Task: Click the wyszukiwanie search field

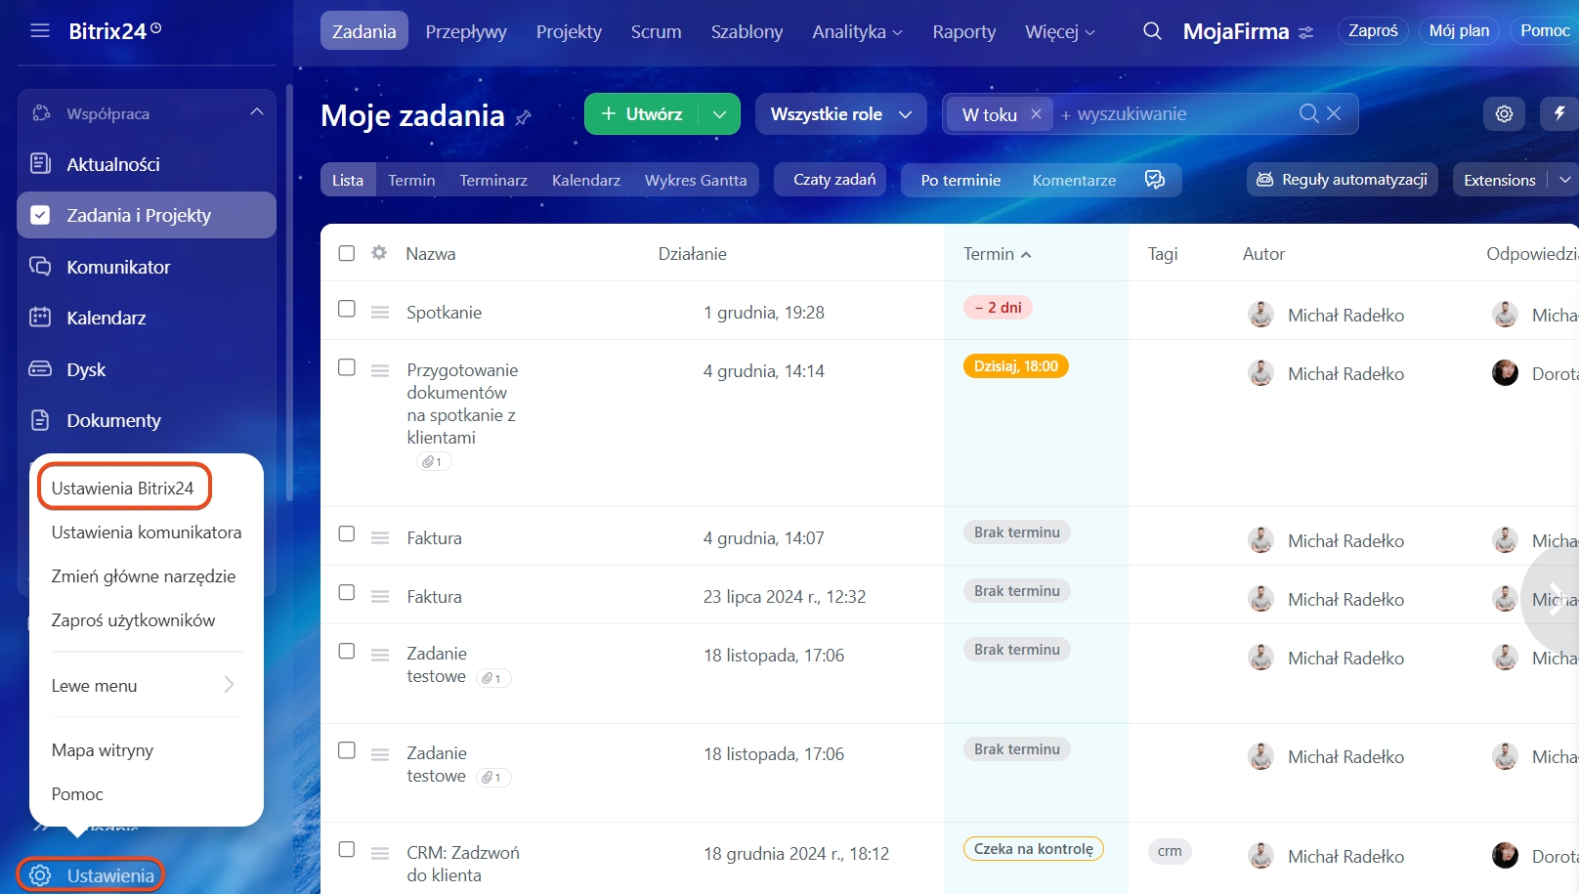Action: 1173,114
